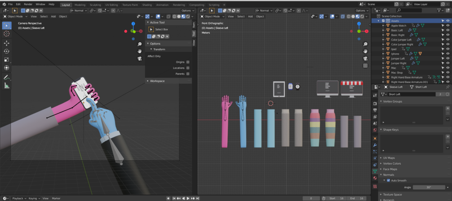Viewport: 452px width, 201px height.
Task: Open the Output properties tab icon
Action: [x=375, y=110]
